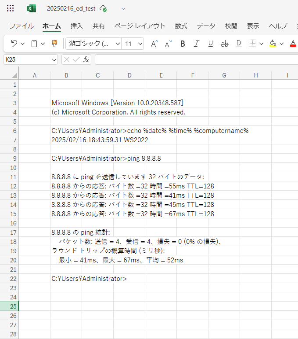
Task: Click the Increase font size icon
Action: pyautogui.click(x=154, y=44)
